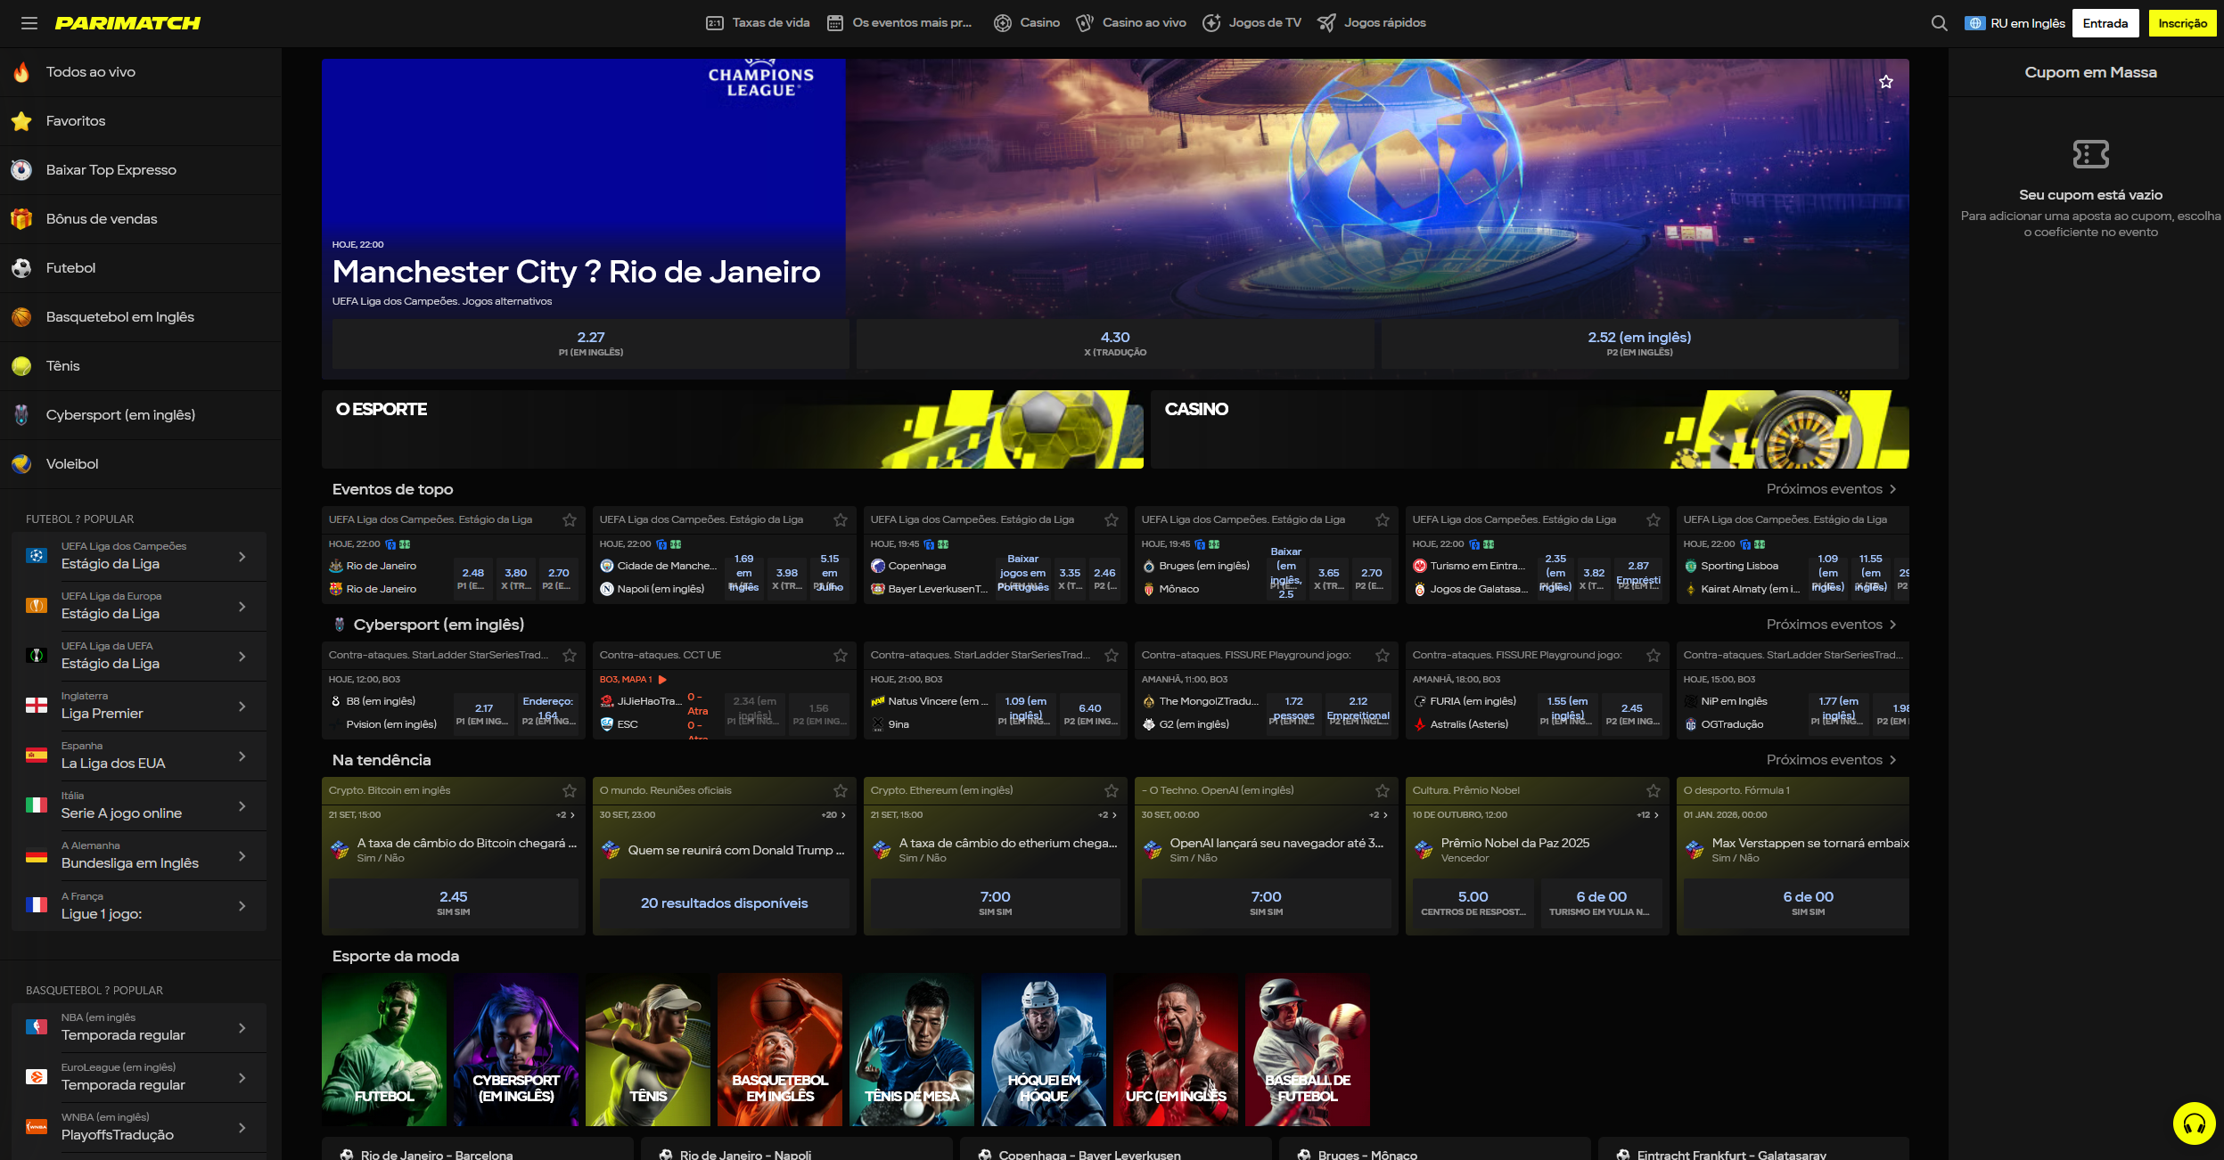Viewport: 2224px width, 1160px height.
Task: Click the Tênis ball icon
Action: (21, 366)
